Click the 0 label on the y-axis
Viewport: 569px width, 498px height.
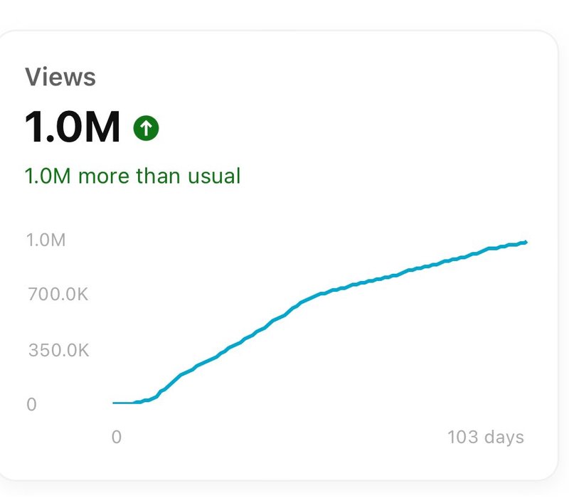31,405
